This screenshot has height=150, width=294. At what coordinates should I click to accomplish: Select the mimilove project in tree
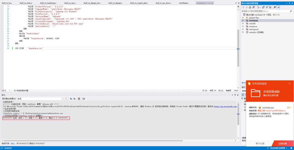pos(253,26)
